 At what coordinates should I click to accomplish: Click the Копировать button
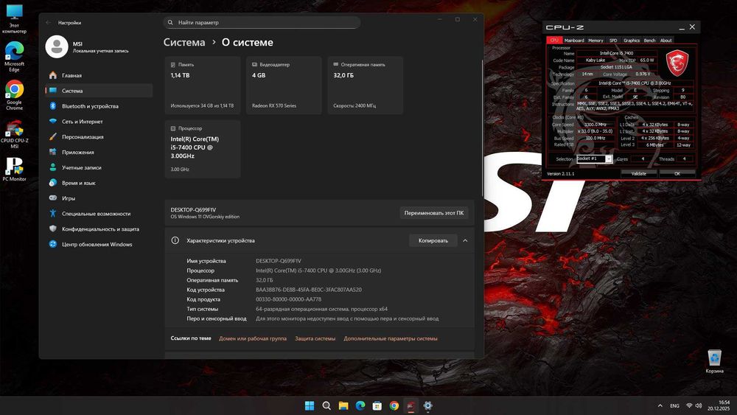pos(433,240)
